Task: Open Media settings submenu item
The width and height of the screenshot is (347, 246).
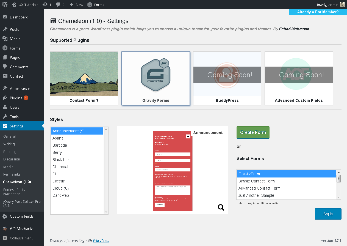Action: (8, 167)
